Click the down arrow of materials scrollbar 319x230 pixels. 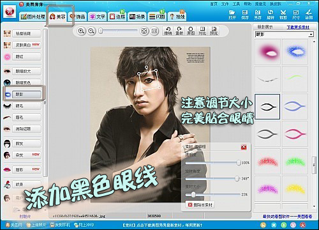[x=315, y=206]
